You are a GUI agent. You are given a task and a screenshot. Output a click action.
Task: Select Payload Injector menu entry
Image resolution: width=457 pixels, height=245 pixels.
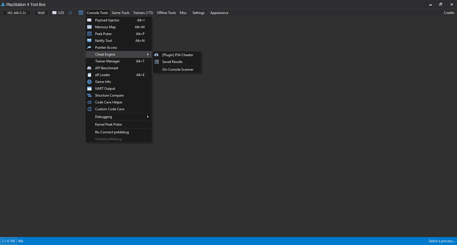coord(119,20)
